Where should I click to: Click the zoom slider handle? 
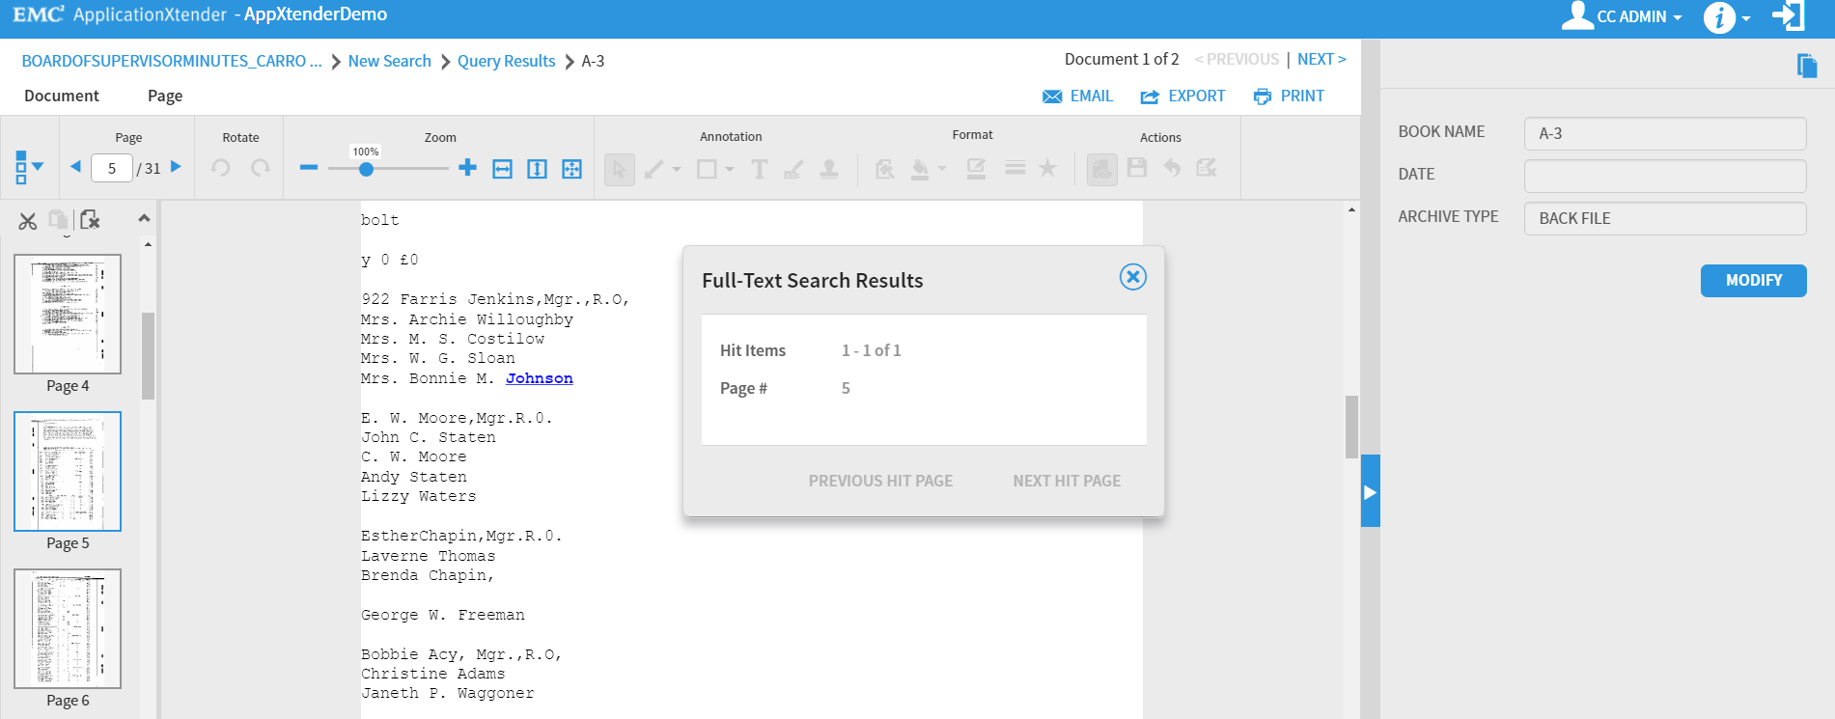click(x=366, y=169)
